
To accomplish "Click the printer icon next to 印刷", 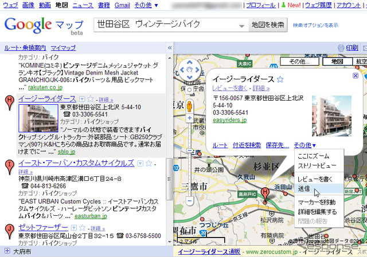I will click(341, 48).
